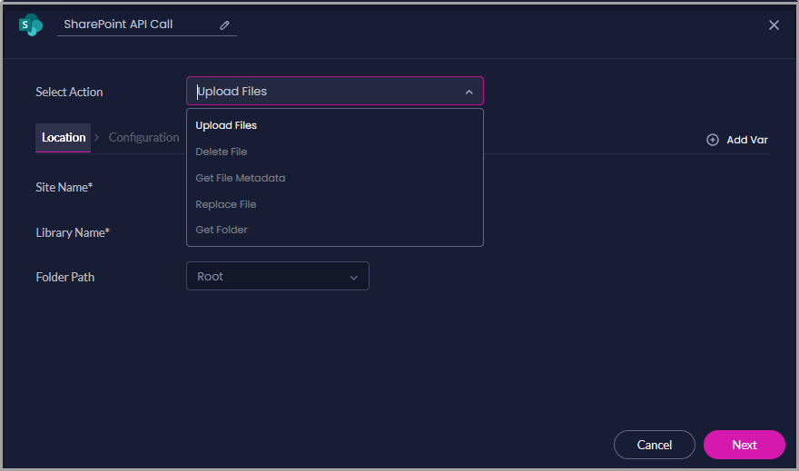Click the Next button

point(744,445)
